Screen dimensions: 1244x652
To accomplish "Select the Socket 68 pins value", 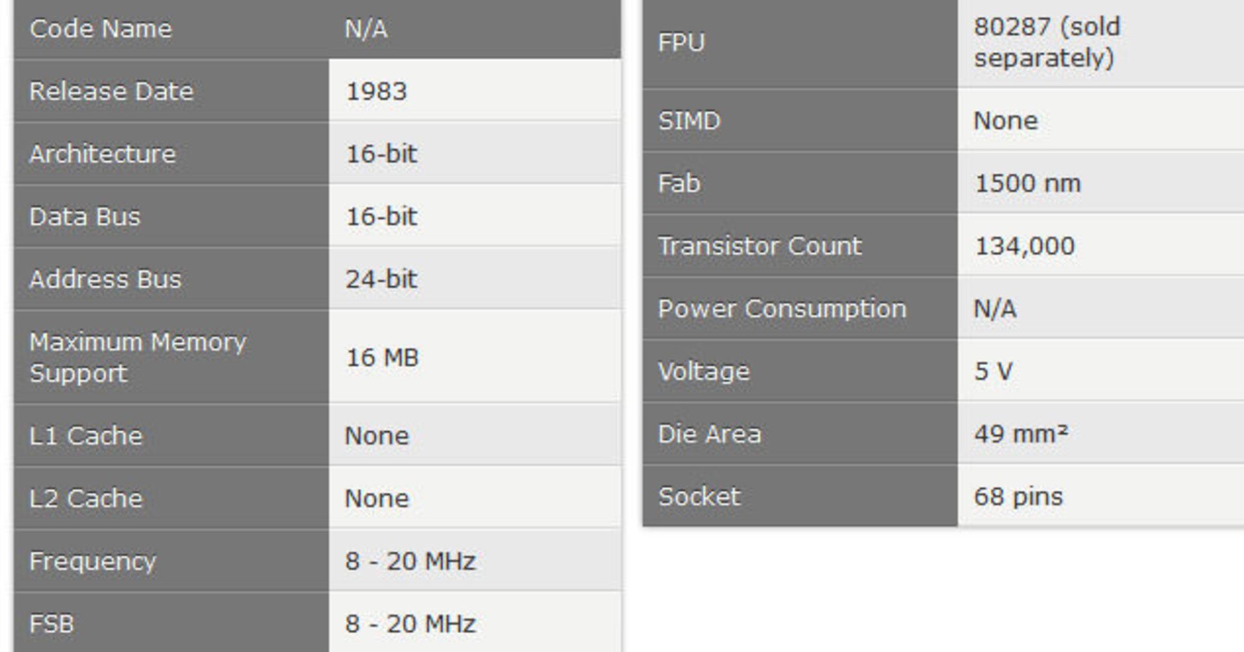I will point(1019,497).
